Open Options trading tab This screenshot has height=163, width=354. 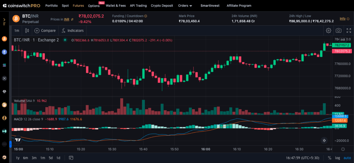(x=94, y=6)
